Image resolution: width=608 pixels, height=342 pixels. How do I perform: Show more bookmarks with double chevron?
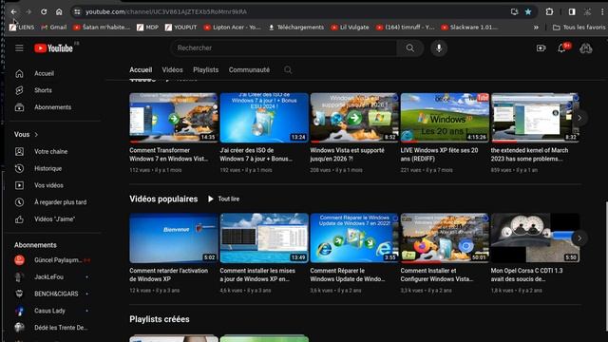[536, 28]
